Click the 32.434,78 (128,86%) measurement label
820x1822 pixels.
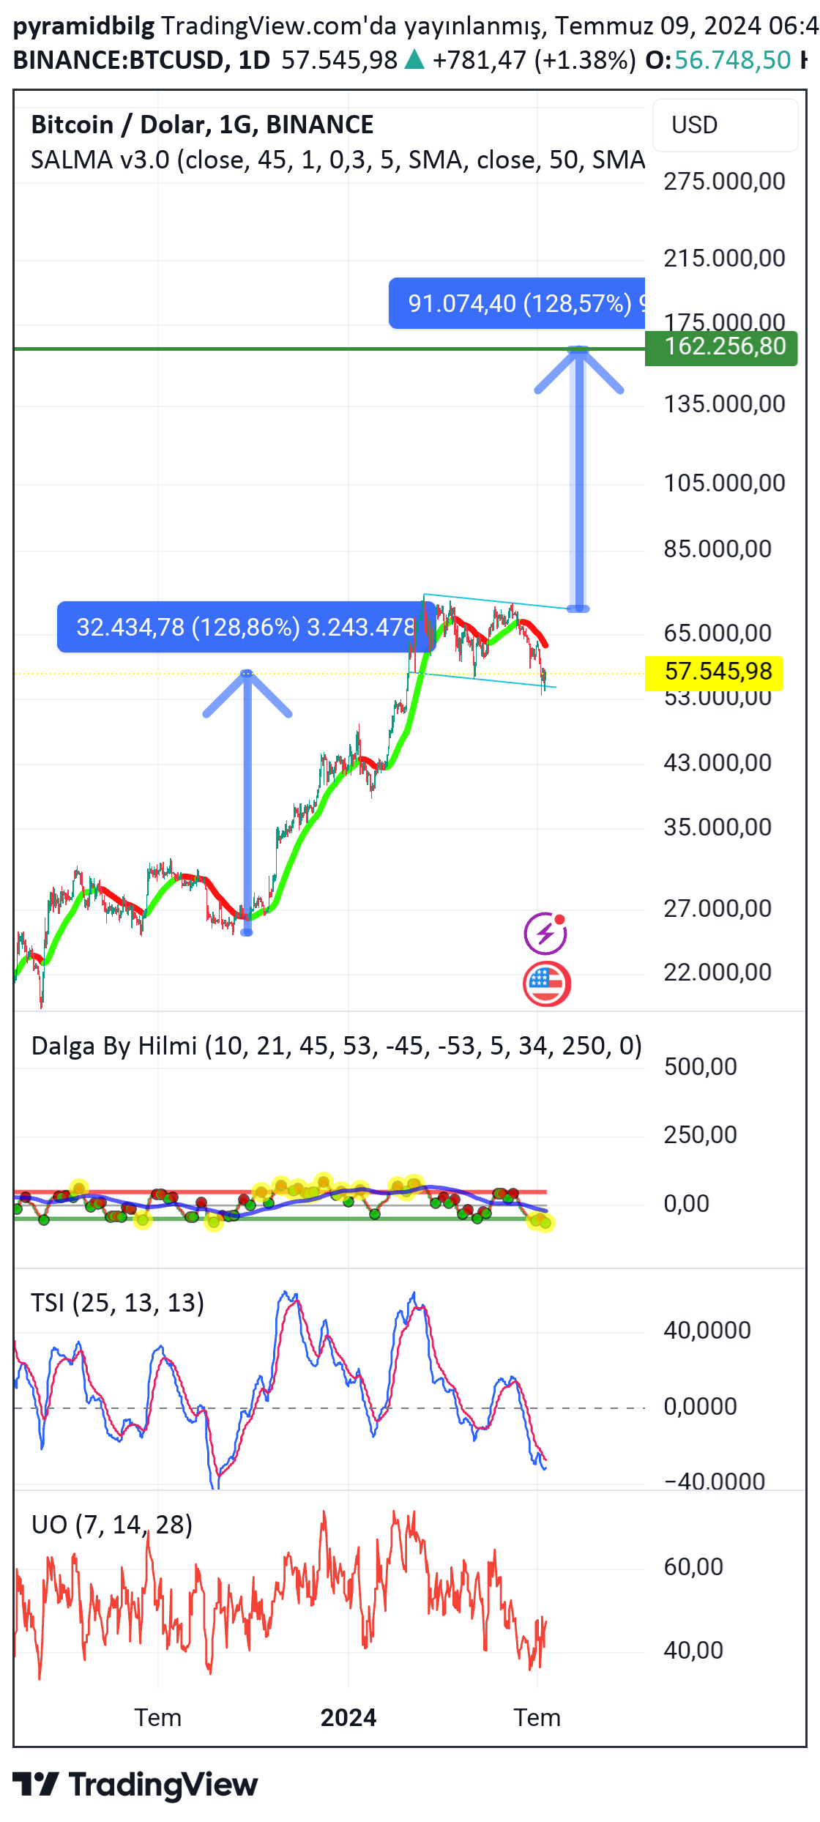[x=246, y=627]
